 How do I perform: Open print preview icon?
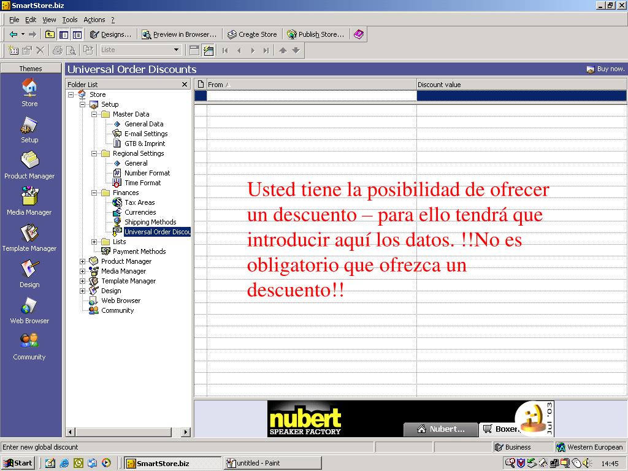(x=71, y=50)
